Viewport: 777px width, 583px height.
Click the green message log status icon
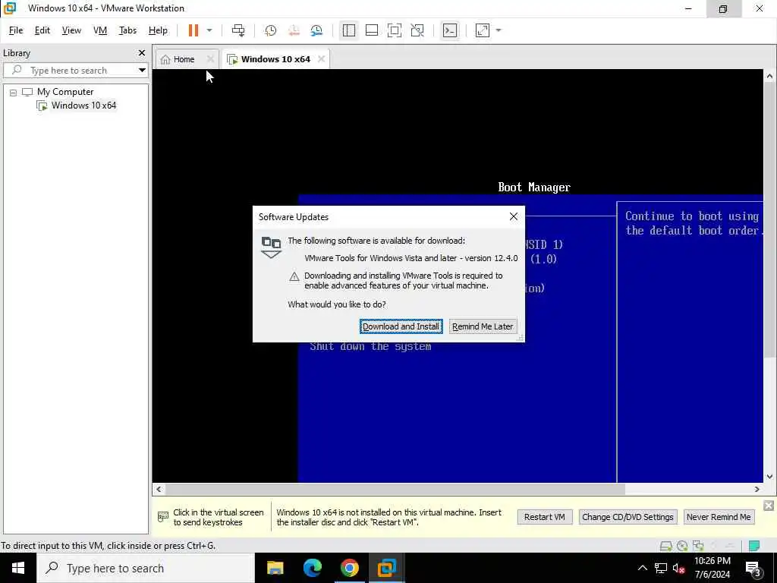point(754,546)
